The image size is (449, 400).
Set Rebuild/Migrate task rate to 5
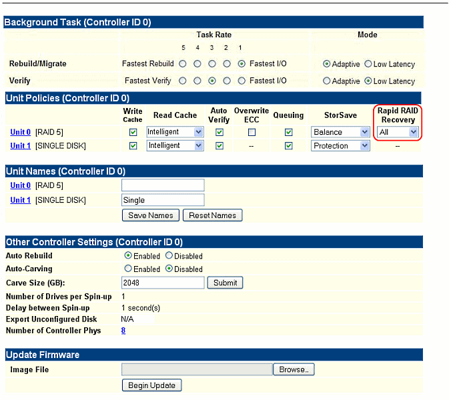[x=182, y=64]
